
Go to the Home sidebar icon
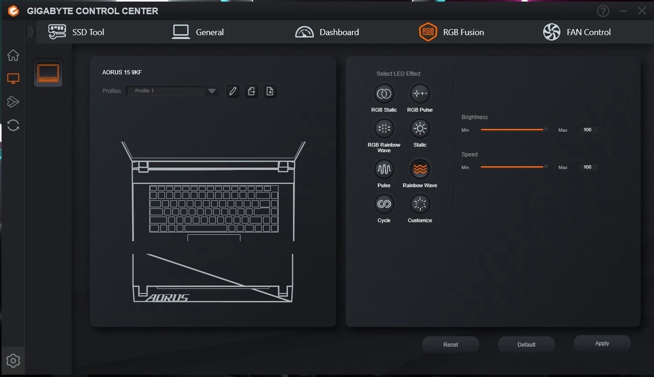pyautogui.click(x=13, y=55)
